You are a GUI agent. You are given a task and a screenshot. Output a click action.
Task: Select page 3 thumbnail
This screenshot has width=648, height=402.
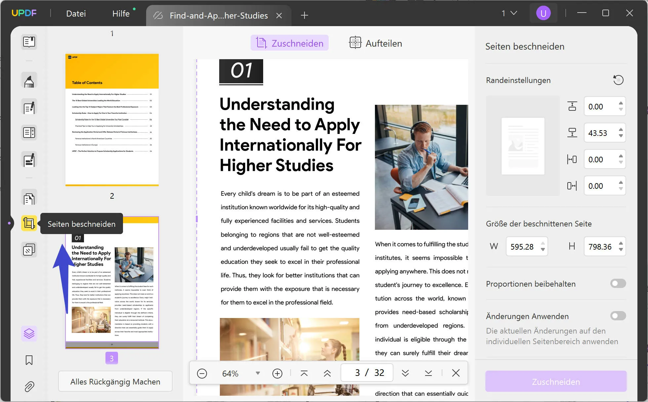112,282
